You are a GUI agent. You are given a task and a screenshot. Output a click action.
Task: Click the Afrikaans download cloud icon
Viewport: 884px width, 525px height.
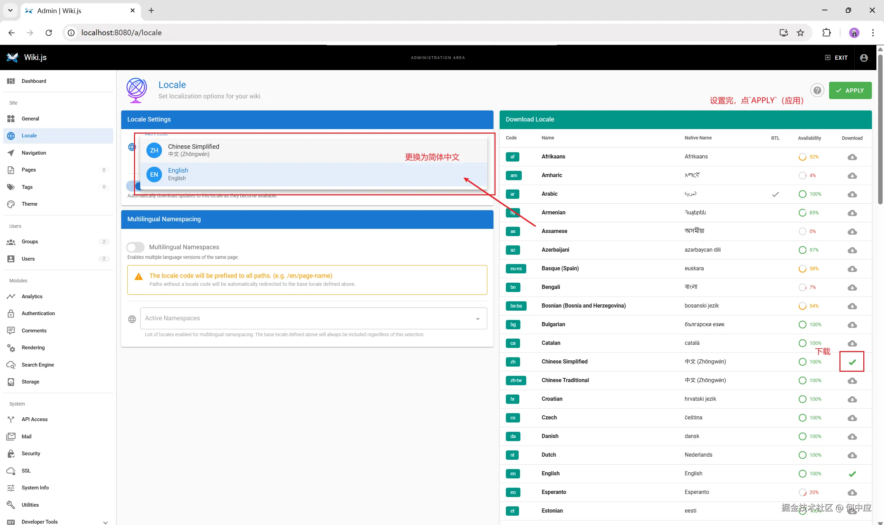(852, 157)
